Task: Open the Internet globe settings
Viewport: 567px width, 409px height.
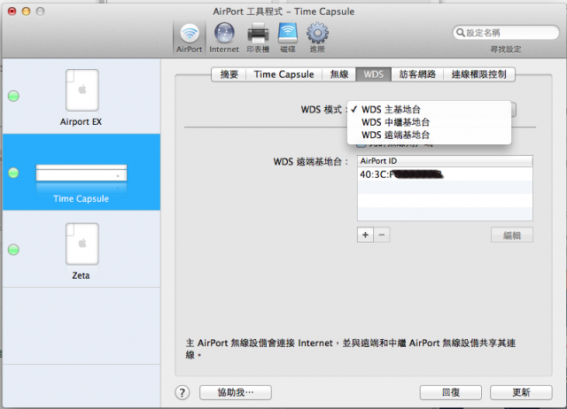Action: tap(224, 38)
